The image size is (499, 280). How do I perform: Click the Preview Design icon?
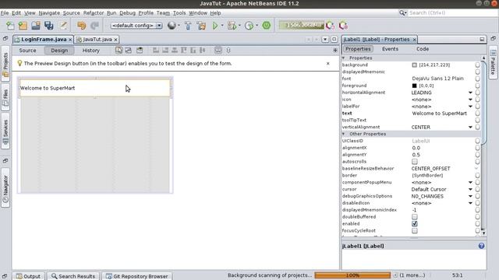point(140,50)
